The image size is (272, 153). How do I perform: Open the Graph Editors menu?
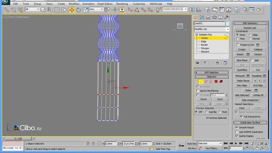click(x=105, y=4)
